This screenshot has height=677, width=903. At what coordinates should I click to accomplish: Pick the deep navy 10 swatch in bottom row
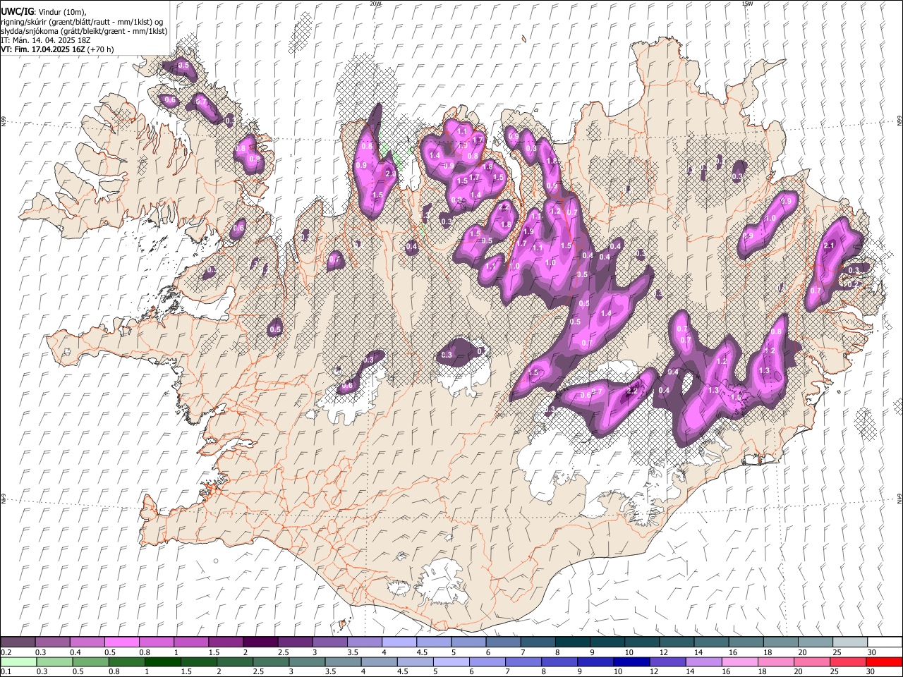click(x=631, y=661)
